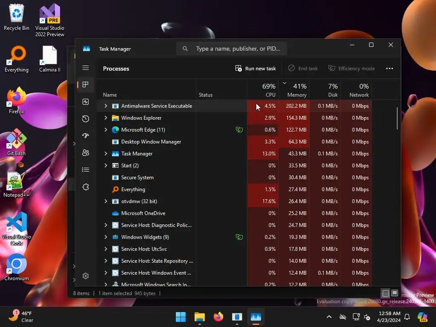Screen dimensions: 436x327
Task: Click efficiency leaf icon on Microsoft Edge row
Action: [x=239, y=130]
